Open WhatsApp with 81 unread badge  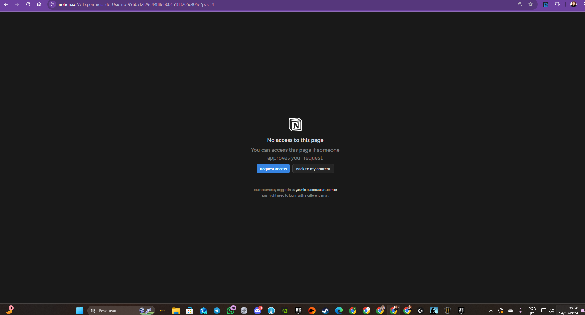[230, 310]
